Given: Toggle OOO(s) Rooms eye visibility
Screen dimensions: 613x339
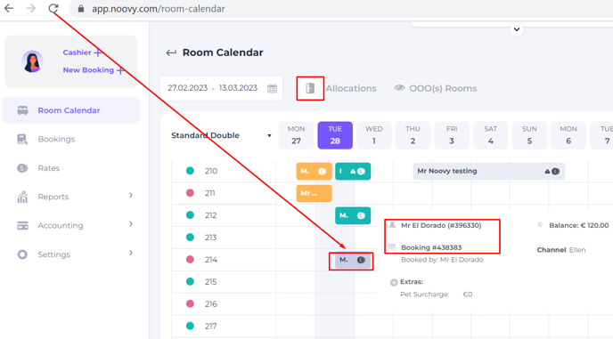Looking at the screenshot, I should coord(399,88).
